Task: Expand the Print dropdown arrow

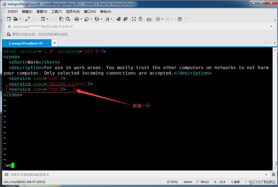Action: [81, 19]
